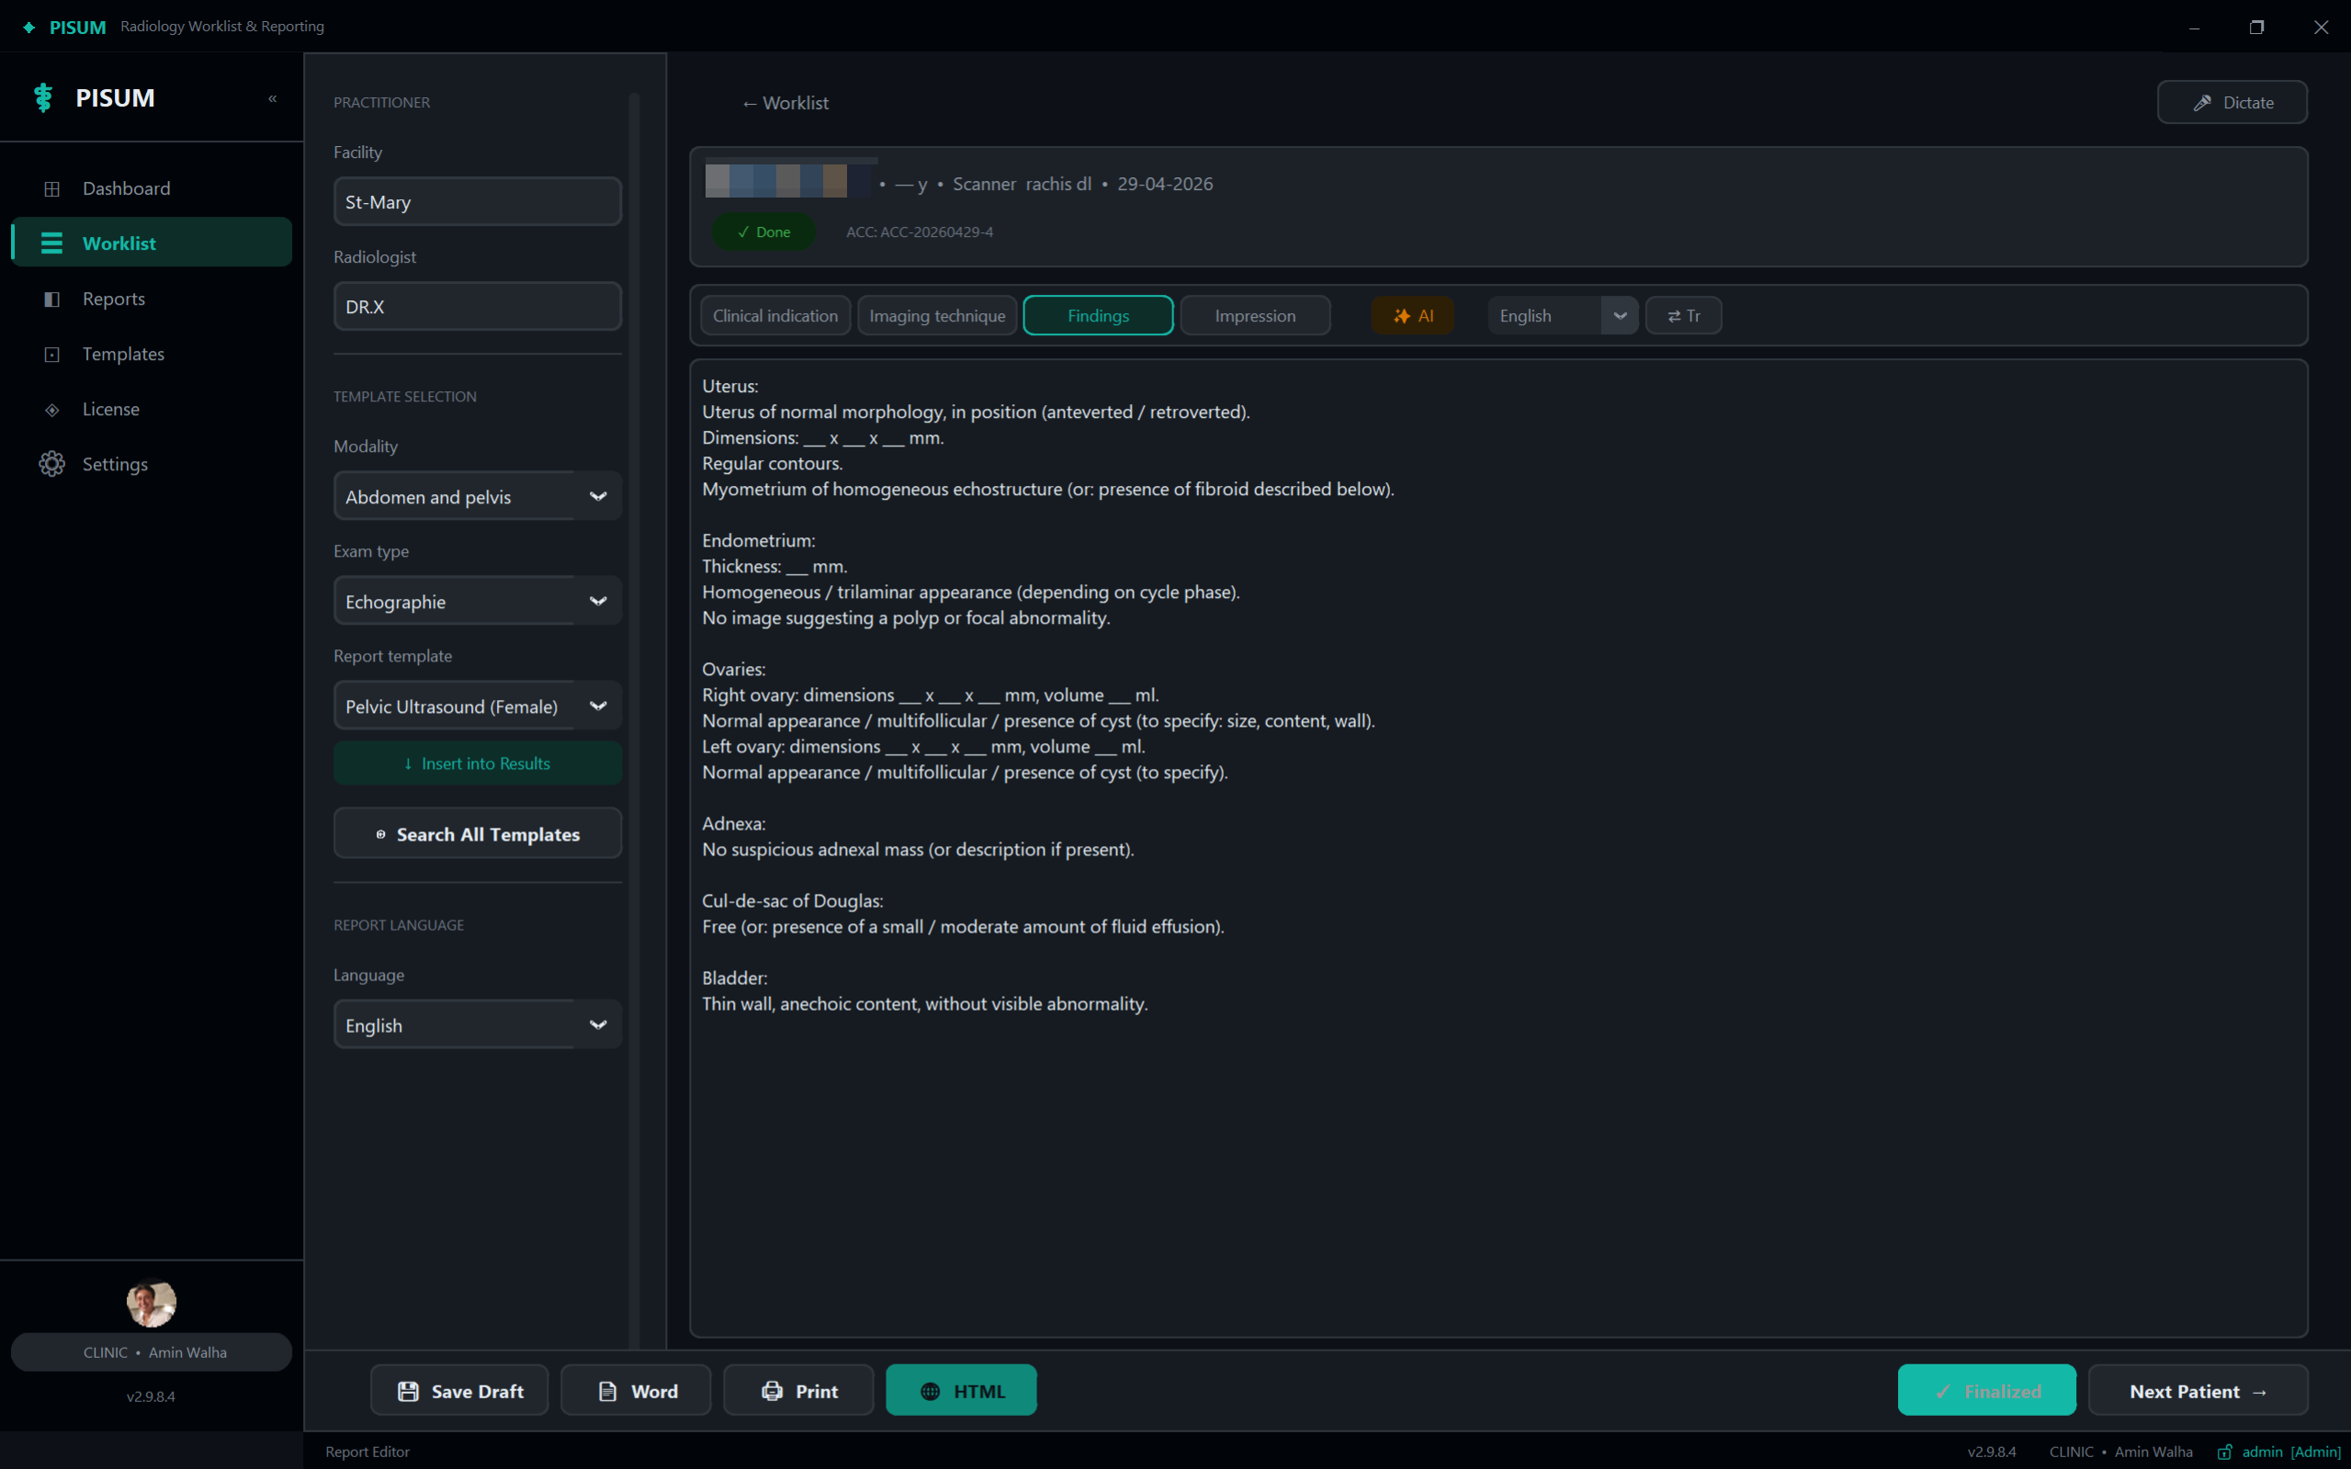Expand the Modality dropdown

click(477, 496)
